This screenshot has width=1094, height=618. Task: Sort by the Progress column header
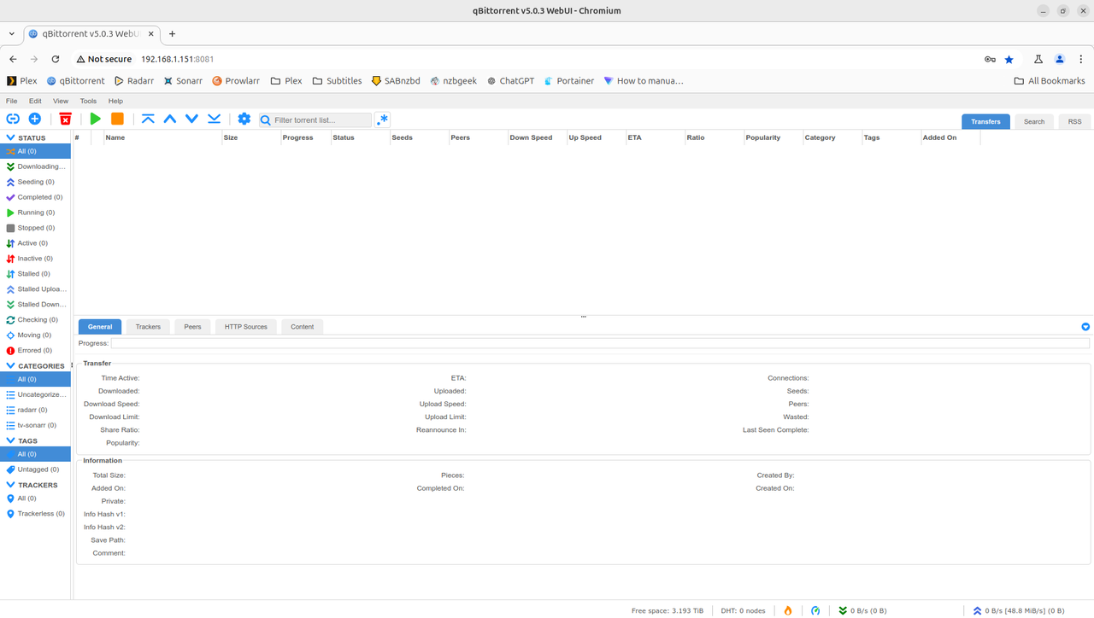(x=305, y=137)
